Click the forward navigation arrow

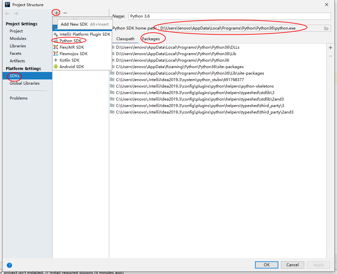16,14
